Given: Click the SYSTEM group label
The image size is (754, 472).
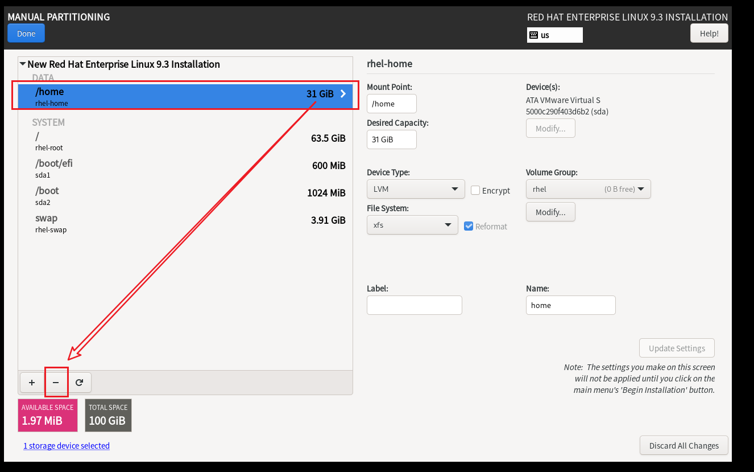Looking at the screenshot, I should click(48, 122).
